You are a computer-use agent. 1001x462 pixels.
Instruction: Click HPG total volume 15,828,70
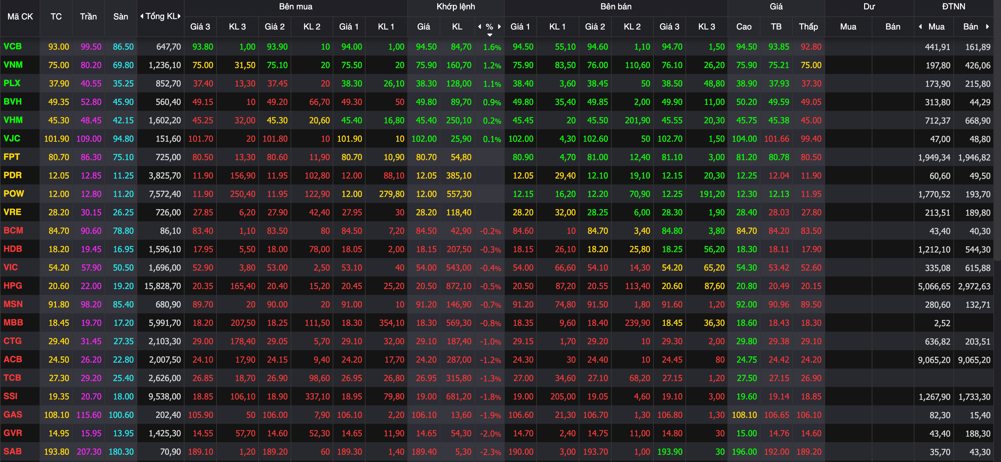[x=162, y=286]
